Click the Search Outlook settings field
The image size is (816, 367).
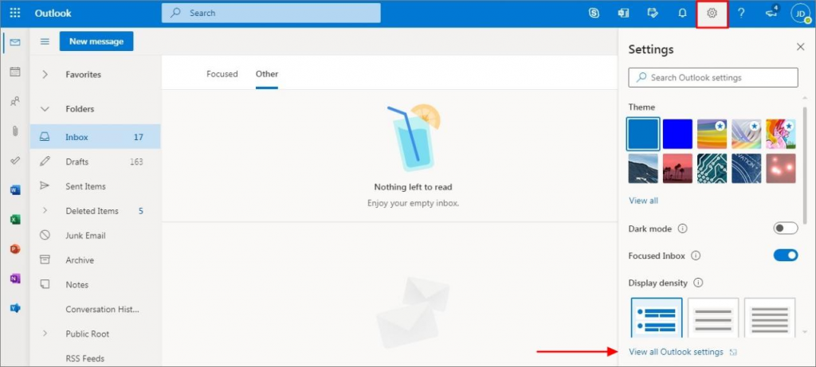pos(713,77)
